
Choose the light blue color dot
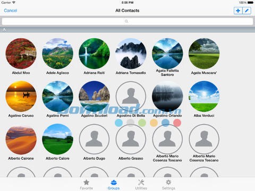(118, 123)
